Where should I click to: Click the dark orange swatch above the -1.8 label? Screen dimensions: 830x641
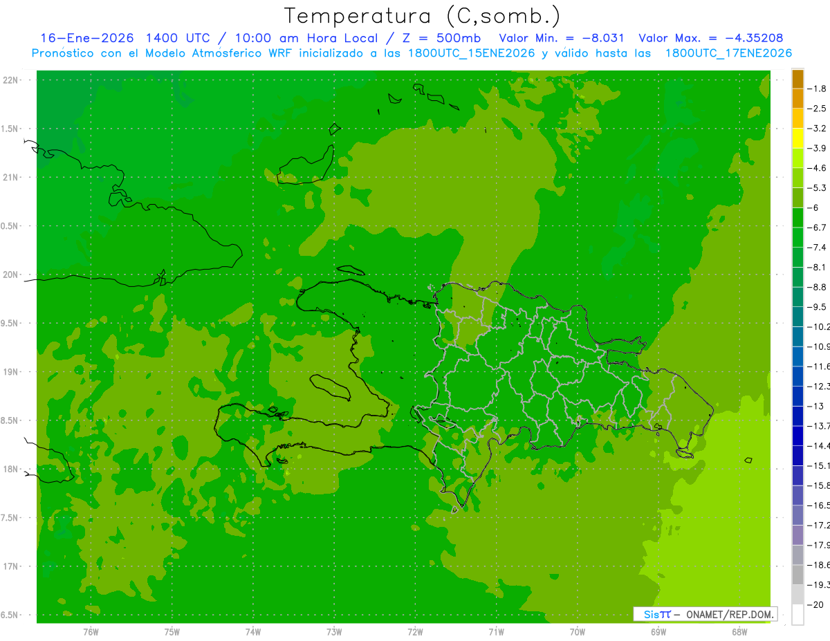797,79
